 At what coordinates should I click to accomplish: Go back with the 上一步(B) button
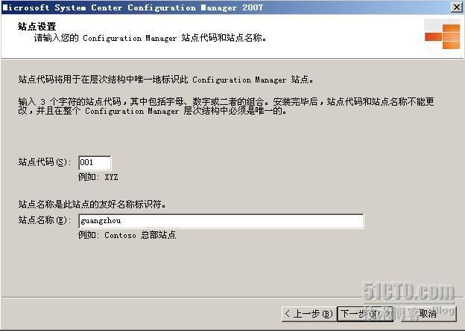tap(309, 314)
